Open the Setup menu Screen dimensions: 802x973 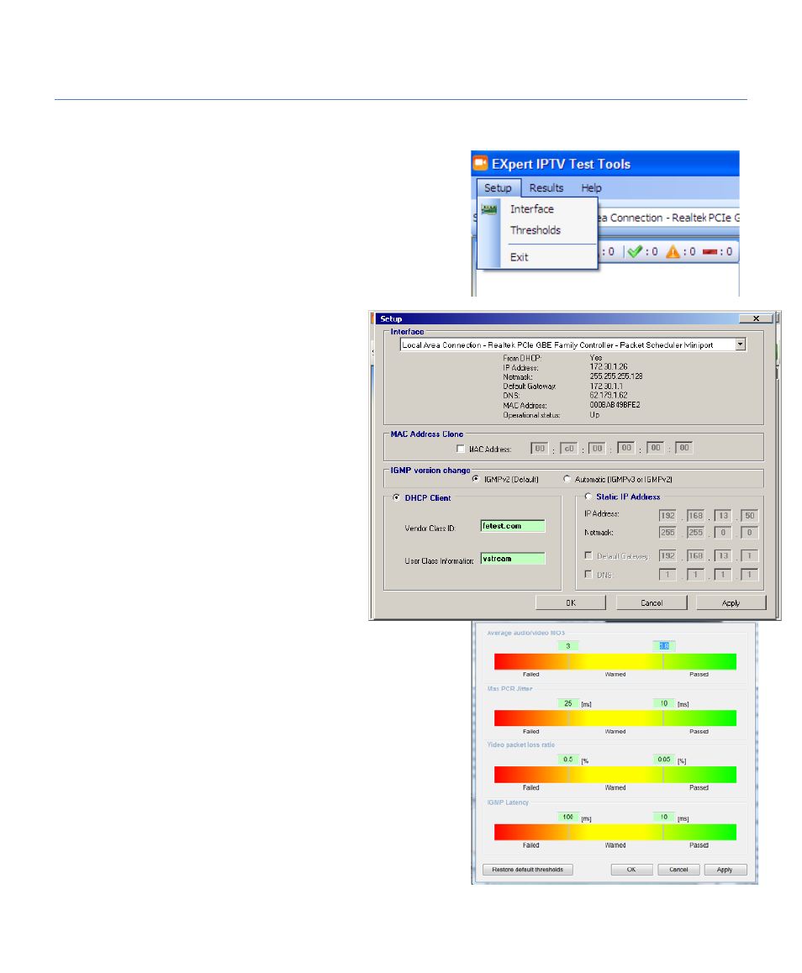pos(498,187)
